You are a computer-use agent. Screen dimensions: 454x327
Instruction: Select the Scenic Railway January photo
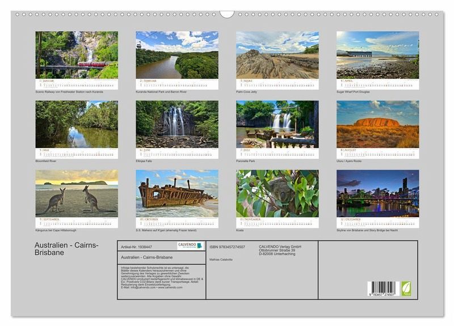tap(77, 55)
